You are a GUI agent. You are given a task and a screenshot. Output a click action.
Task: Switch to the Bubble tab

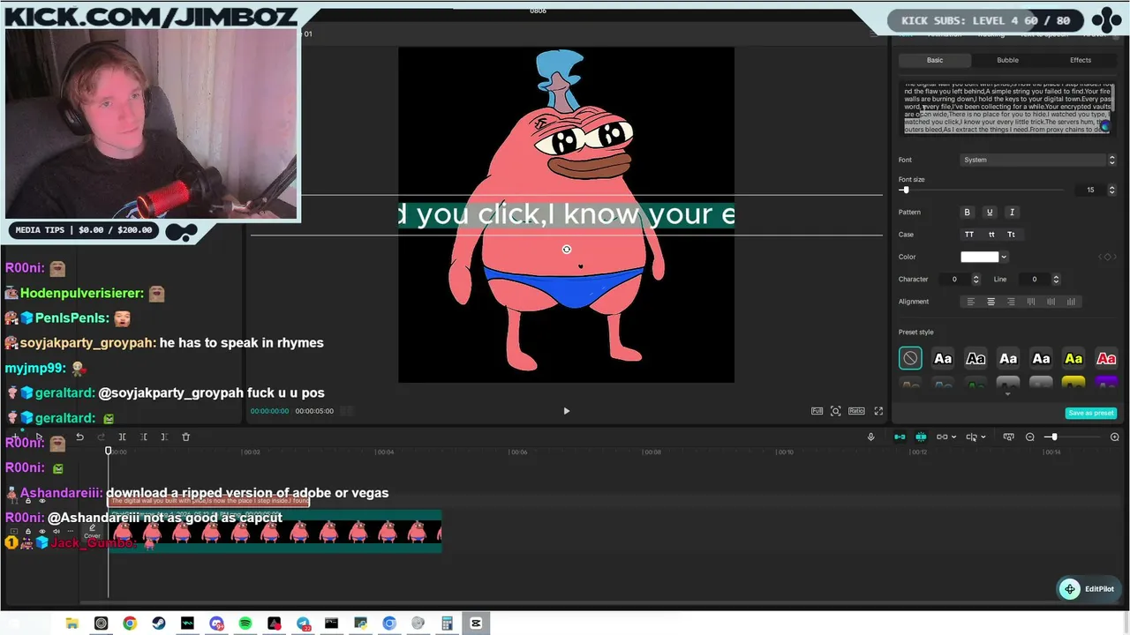coord(1007,60)
